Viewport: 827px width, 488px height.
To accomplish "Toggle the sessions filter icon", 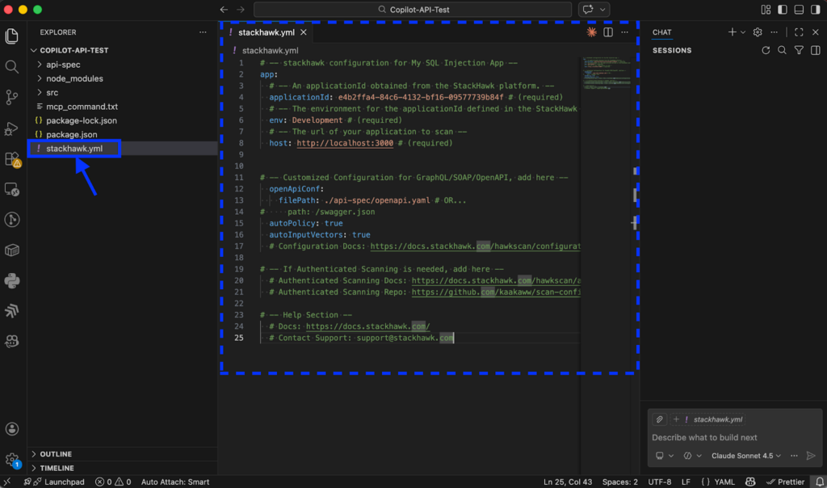I will (x=799, y=50).
